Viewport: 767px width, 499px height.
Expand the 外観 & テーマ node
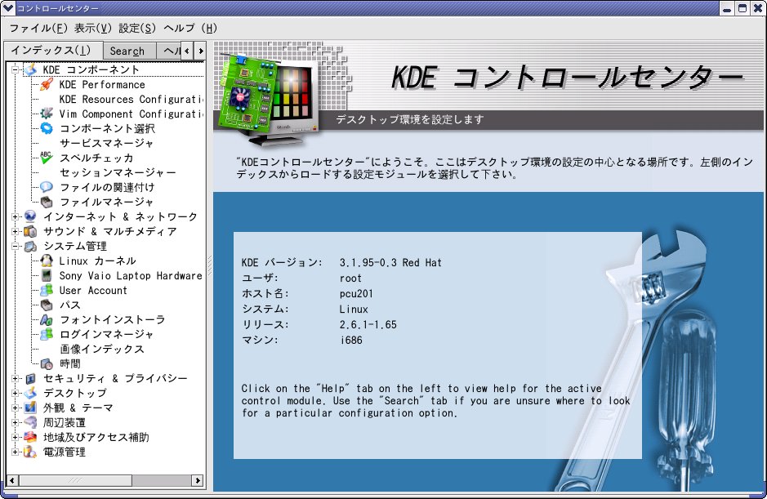pos(16,408)
